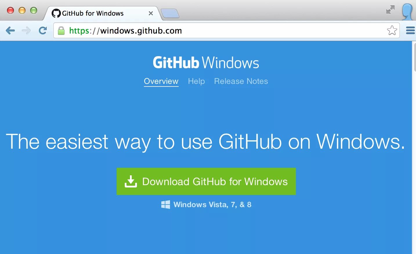Go to the Help page
This screenshot has width=416, height=254.
click(x=196, y=81)
